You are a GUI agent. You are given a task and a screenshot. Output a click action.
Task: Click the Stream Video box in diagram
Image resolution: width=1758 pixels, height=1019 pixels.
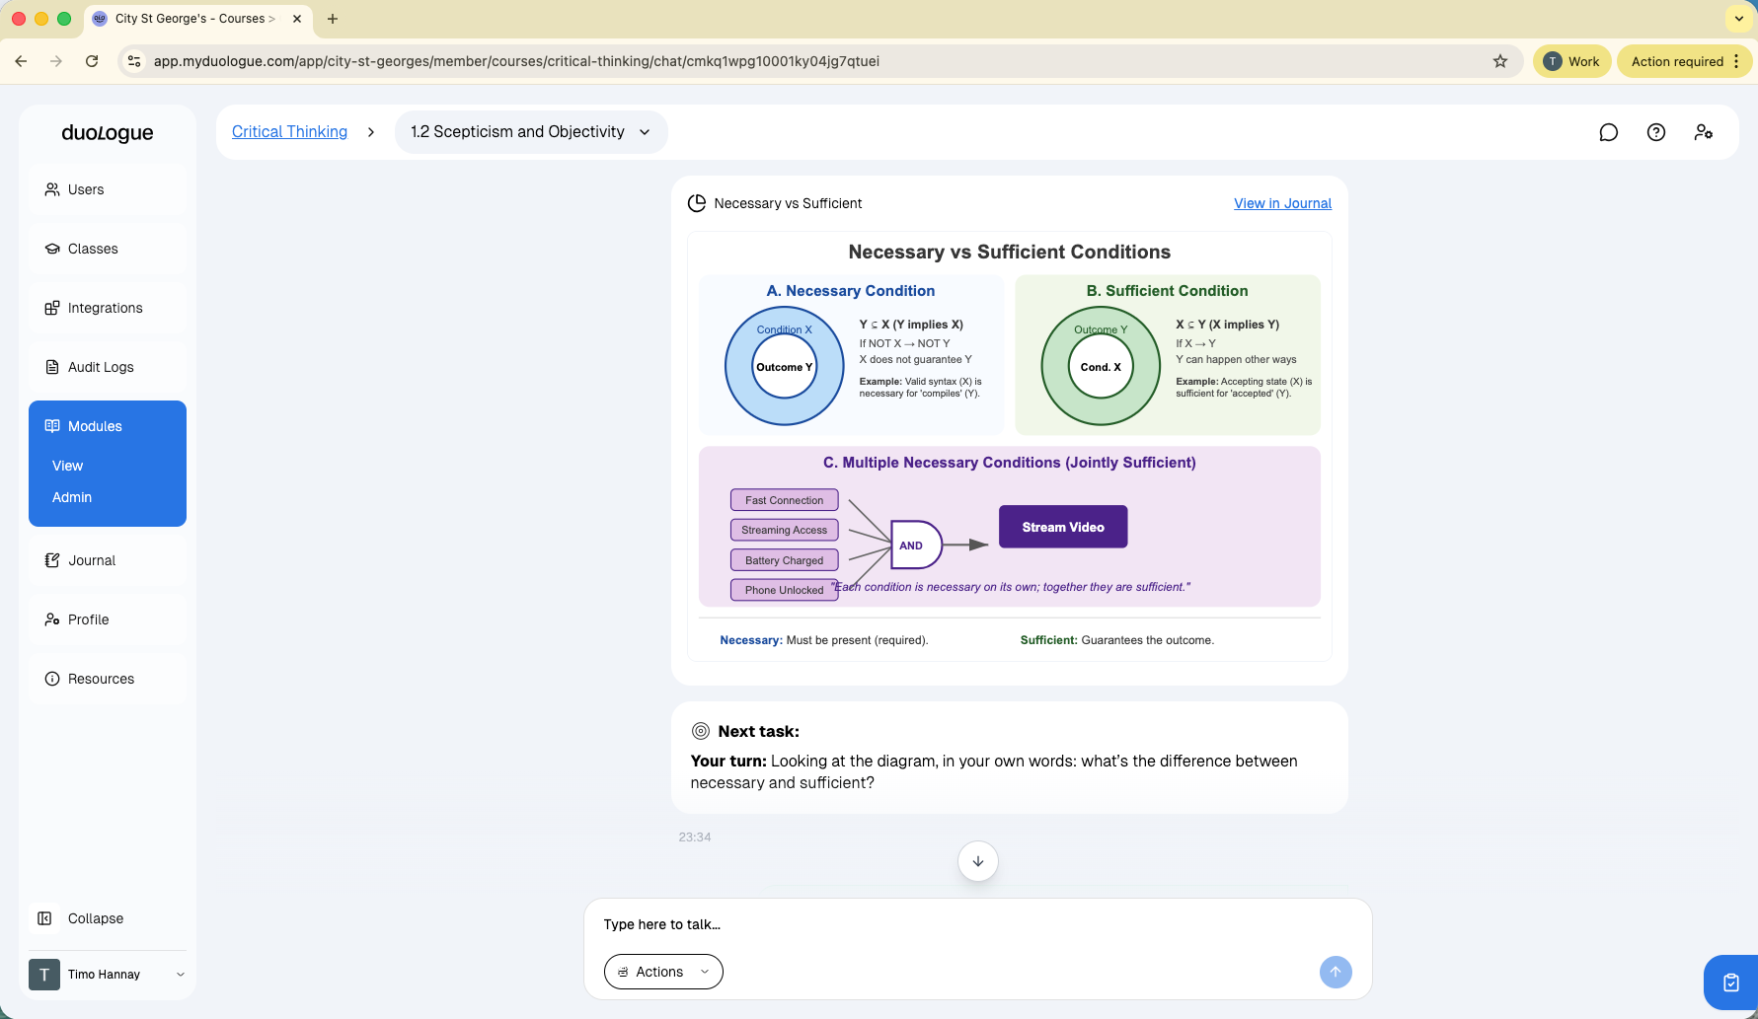click(1063, 527)
